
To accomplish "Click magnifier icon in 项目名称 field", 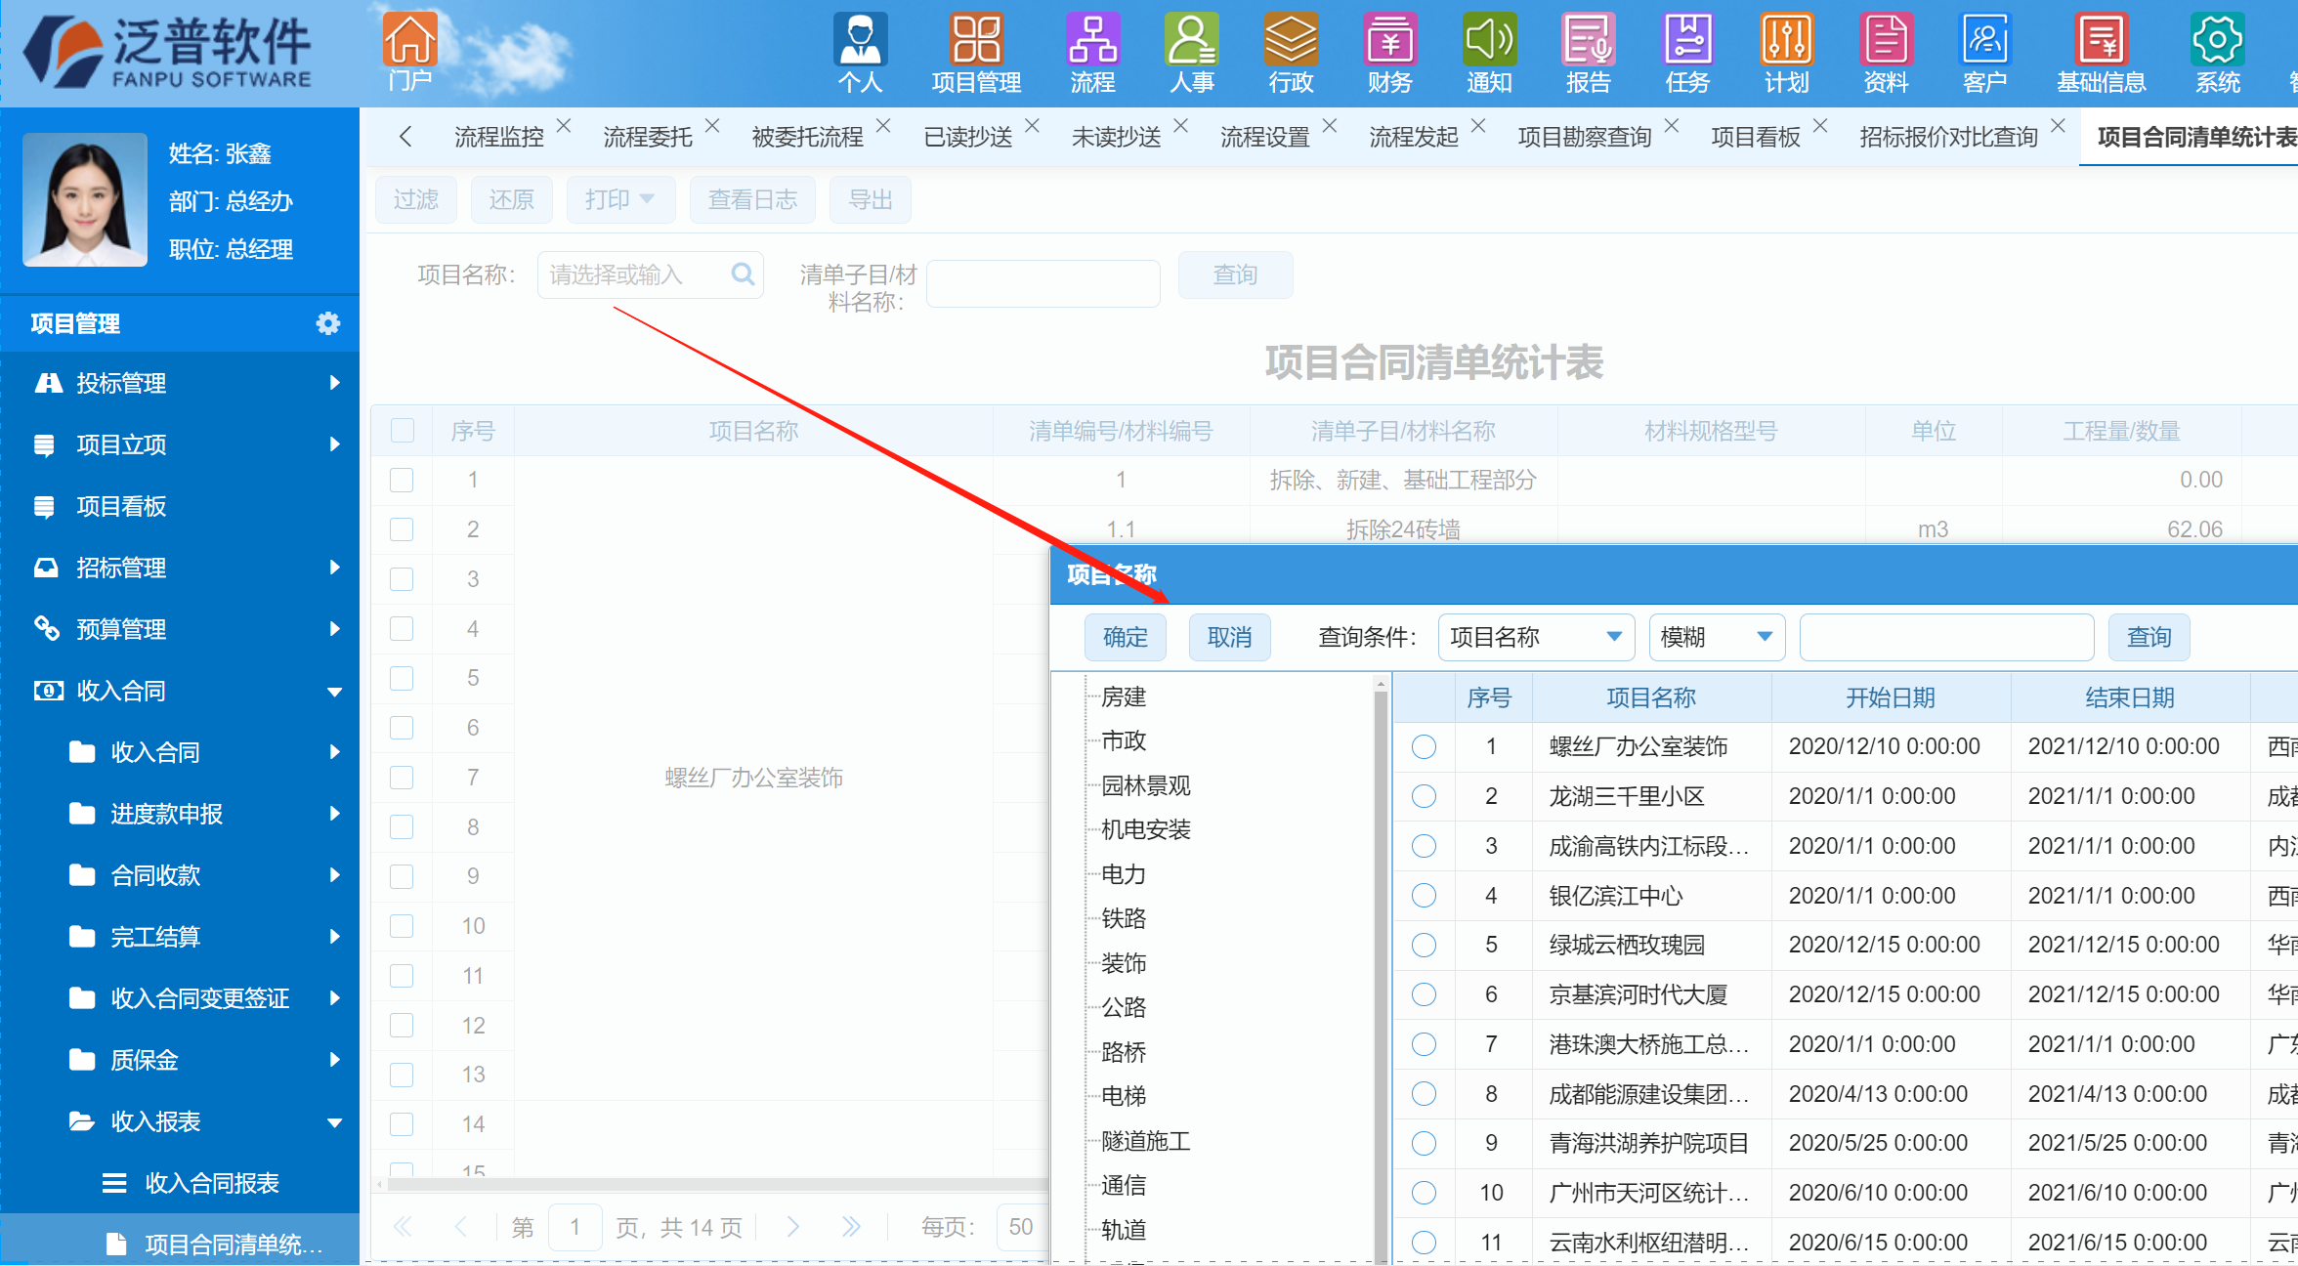I will [x=743, y=274].
